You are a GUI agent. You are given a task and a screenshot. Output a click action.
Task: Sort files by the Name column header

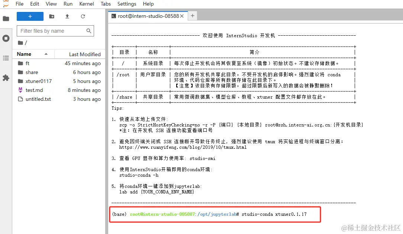[x=33, y=54]
